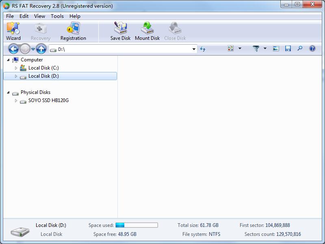Viewport: 325px width, 244px height.
Task: Open the address bar dropdown
Action: (194, 48)
